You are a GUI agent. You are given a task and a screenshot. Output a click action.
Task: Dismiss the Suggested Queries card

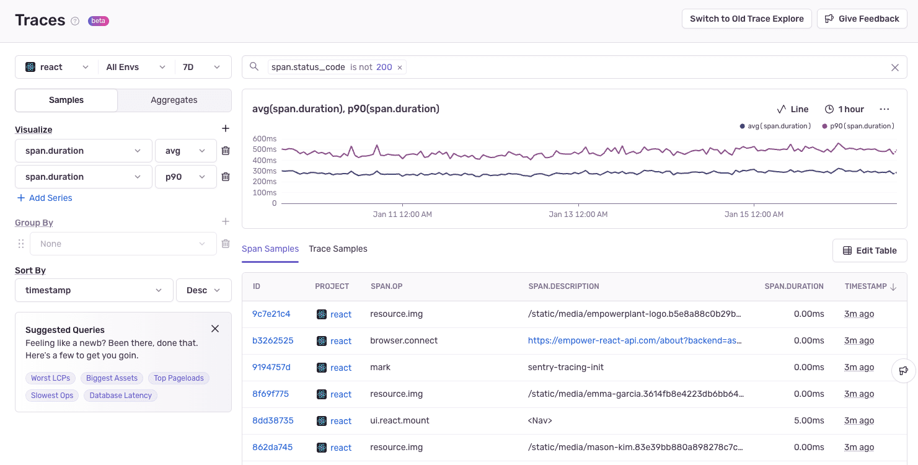215,329
